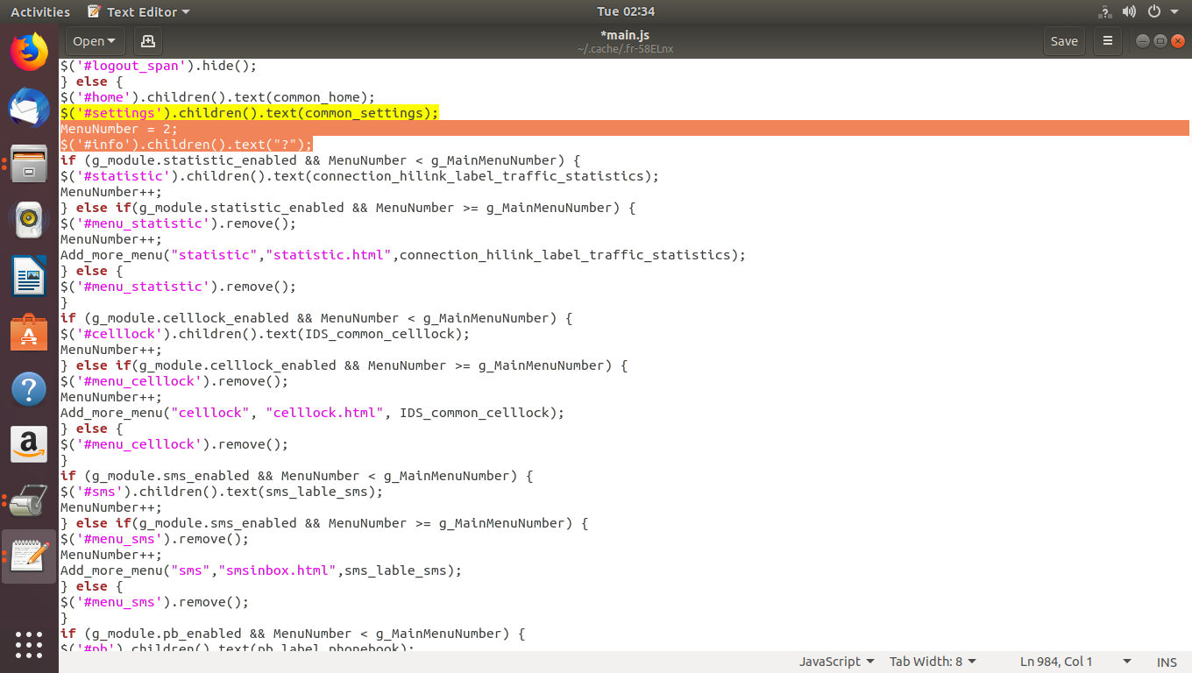Click Add_more_menu "celllock.html" line
The height and width of the screenshot is (673, 1192).
pyautogui.click(x=312, y=413)
